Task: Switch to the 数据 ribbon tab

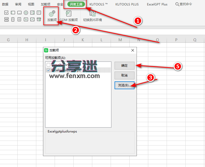Action: pyautogui.click(x=5, y=4)
